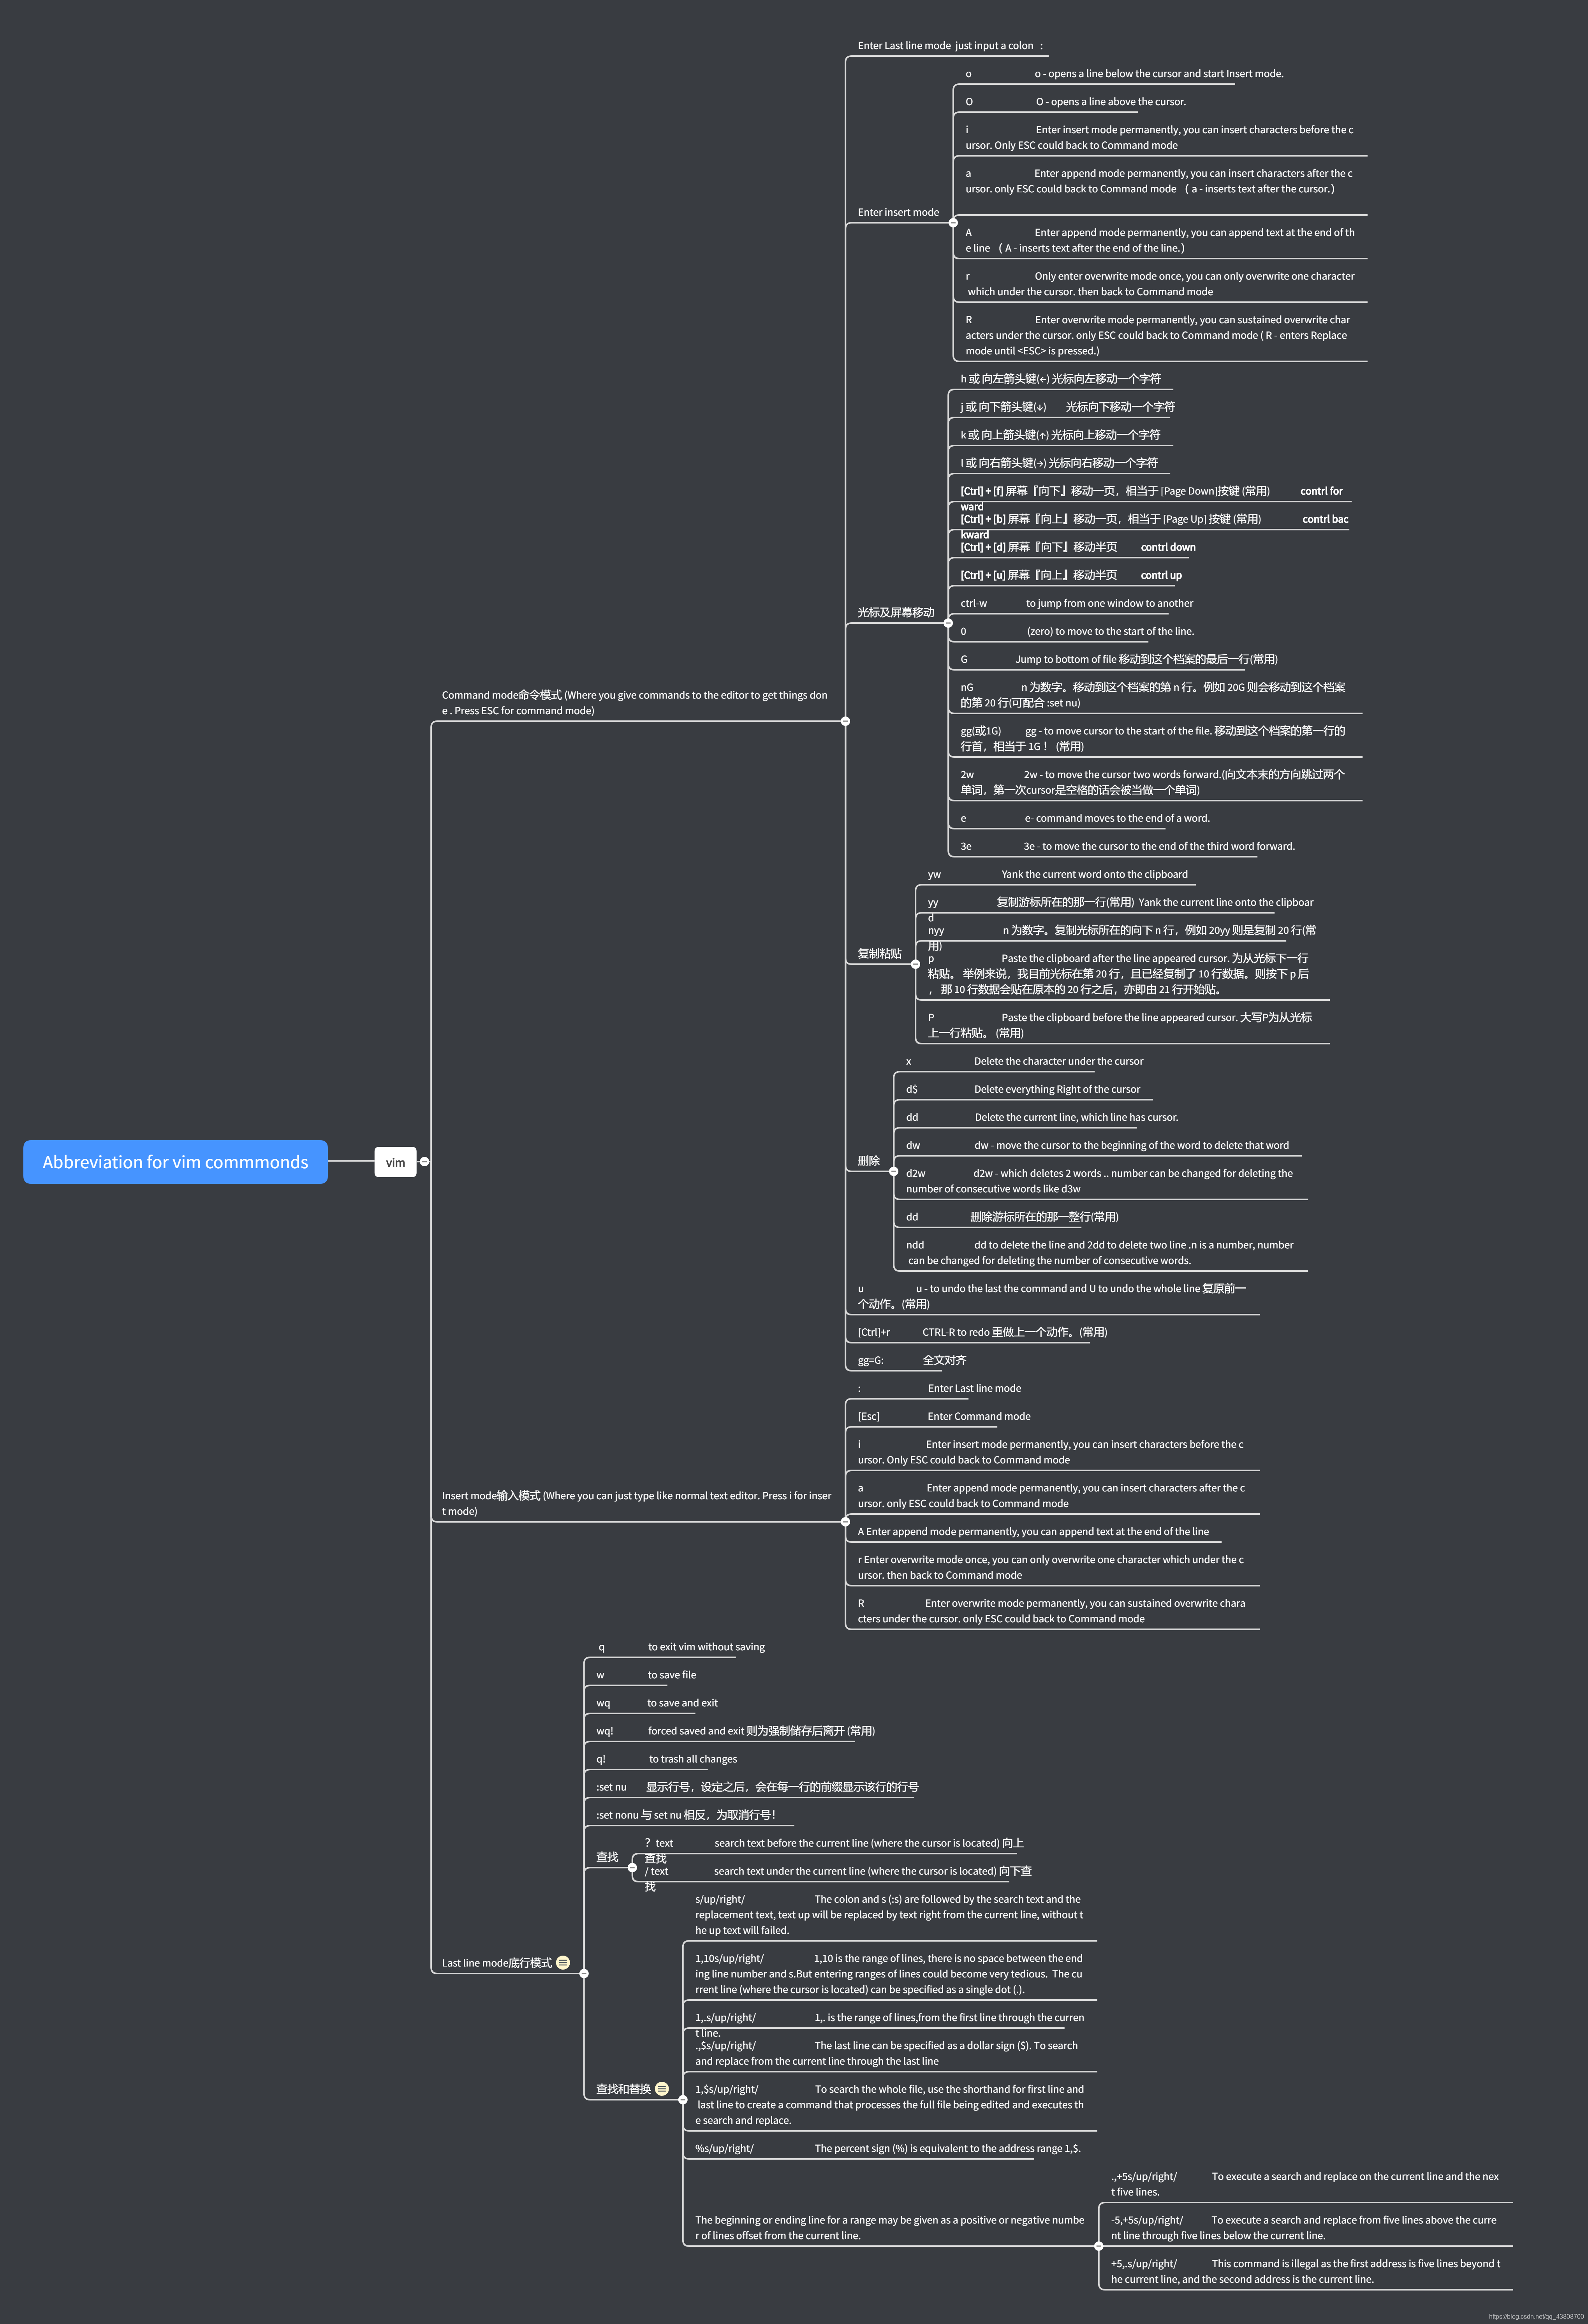The width and height of the screenshot is (1588, 2324).
Task: Collapse the Enter insert mode branch
Action: tap(953, 223)
